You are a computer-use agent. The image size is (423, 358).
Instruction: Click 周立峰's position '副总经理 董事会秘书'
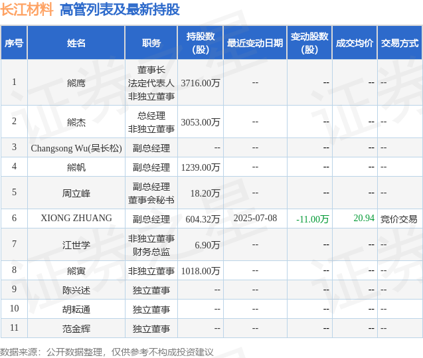click(151, 193)
